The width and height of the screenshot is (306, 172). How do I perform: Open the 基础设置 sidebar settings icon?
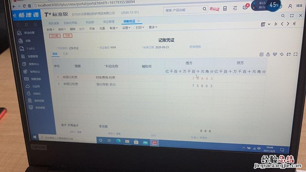pyautogui.click(x=30, y=100)
